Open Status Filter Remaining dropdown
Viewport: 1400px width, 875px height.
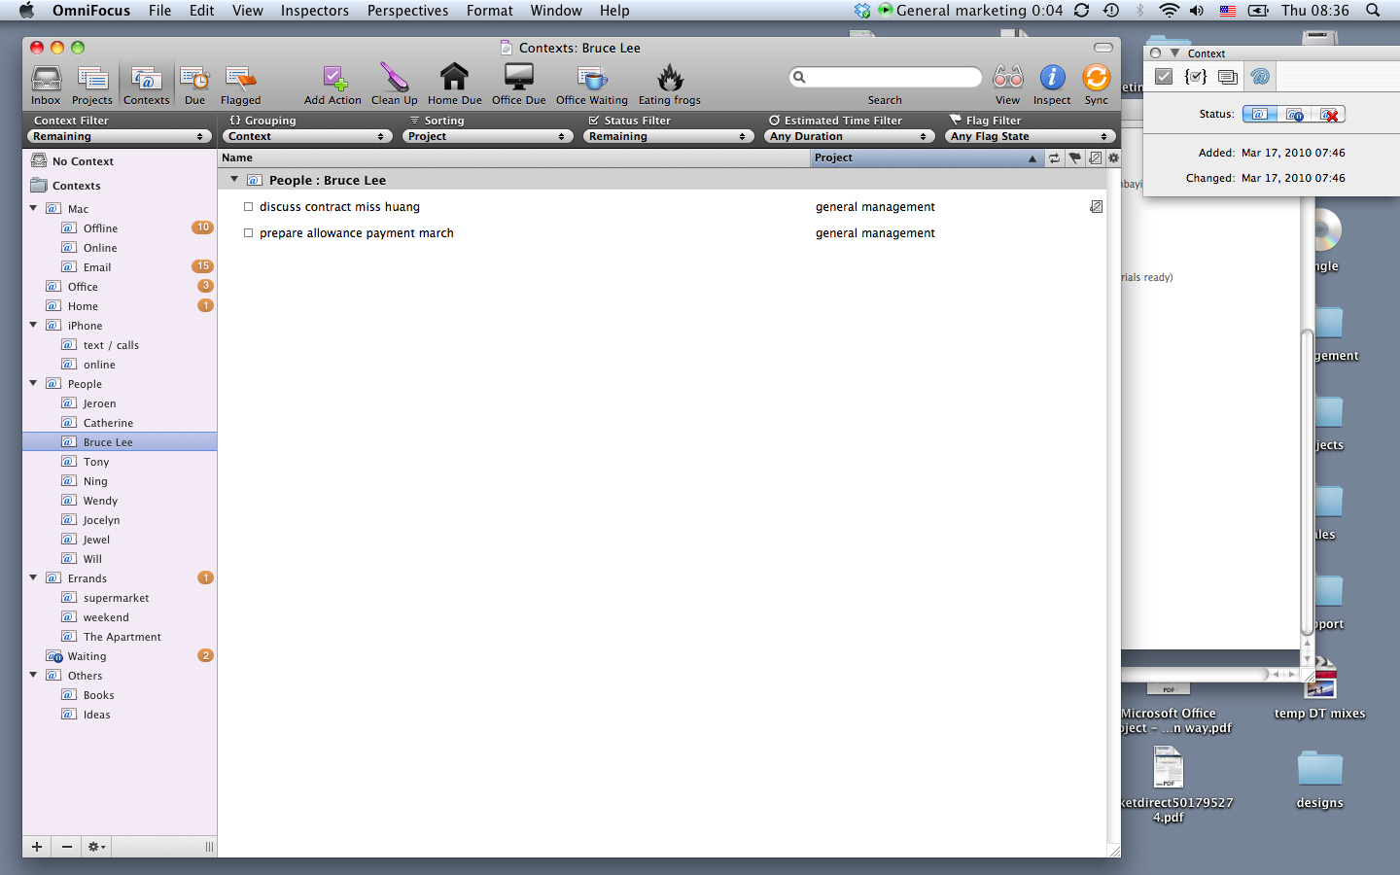[x=667, y=136]
